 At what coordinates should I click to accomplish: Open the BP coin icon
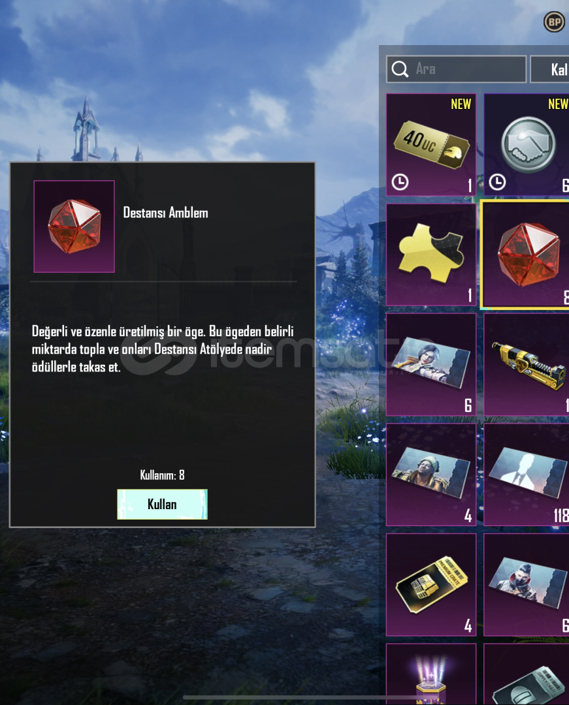click(554, 22)
